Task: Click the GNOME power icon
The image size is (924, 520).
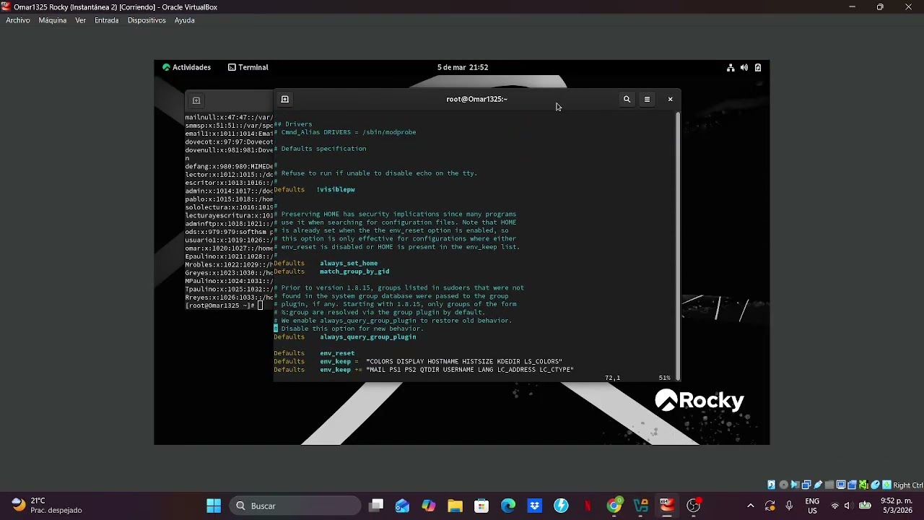Action: 757,67
